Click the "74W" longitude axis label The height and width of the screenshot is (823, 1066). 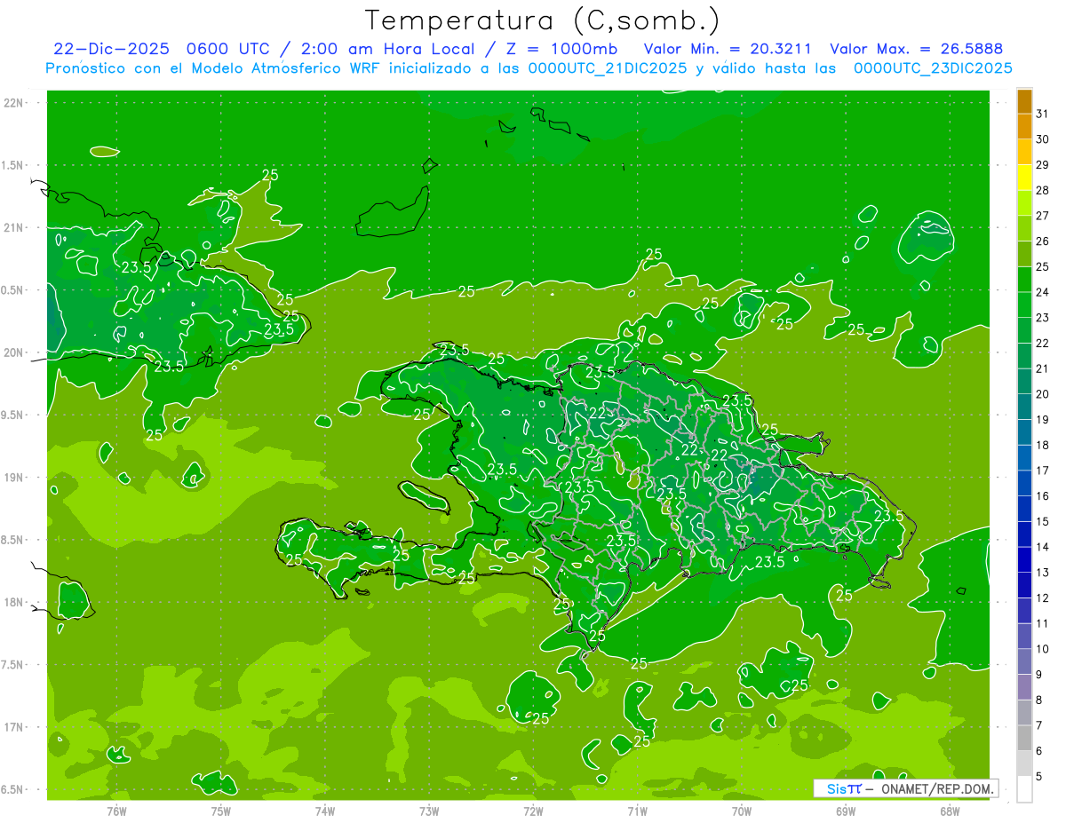325,811
